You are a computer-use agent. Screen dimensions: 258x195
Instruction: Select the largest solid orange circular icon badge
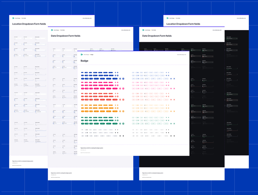click(x=120, y=111)
